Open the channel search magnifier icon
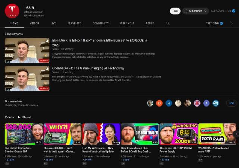Viewport: 239px width, 168px height. pyautogui.click(x=168, y=23)
